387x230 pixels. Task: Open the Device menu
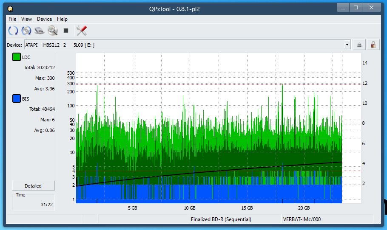tap(44, 19)
